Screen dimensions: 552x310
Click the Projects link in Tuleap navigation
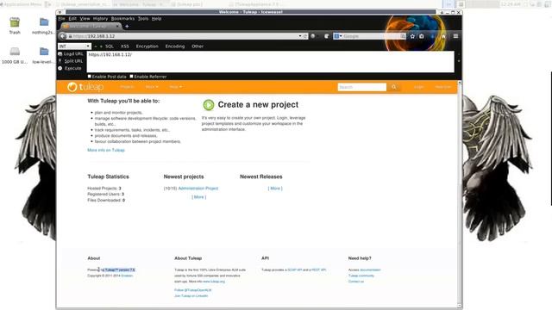(x=127, y=87)
